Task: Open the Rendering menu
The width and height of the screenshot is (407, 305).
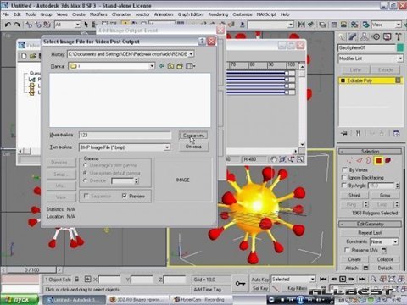Action: tap(218, 14)
